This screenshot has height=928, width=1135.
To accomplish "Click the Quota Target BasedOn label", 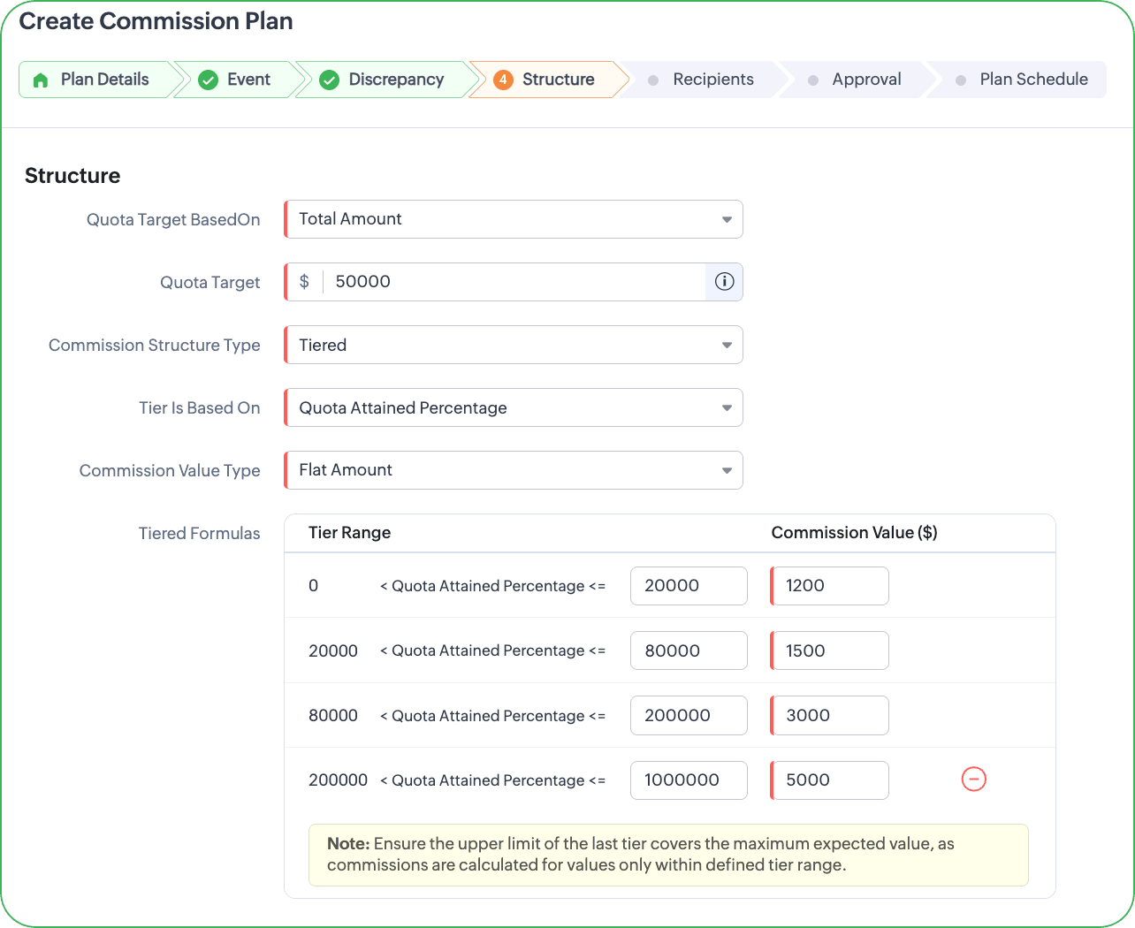I will click(x=173, y=220).
